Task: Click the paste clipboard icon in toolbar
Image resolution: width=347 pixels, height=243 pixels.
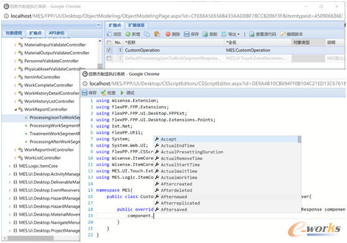Action: point(157,34)
